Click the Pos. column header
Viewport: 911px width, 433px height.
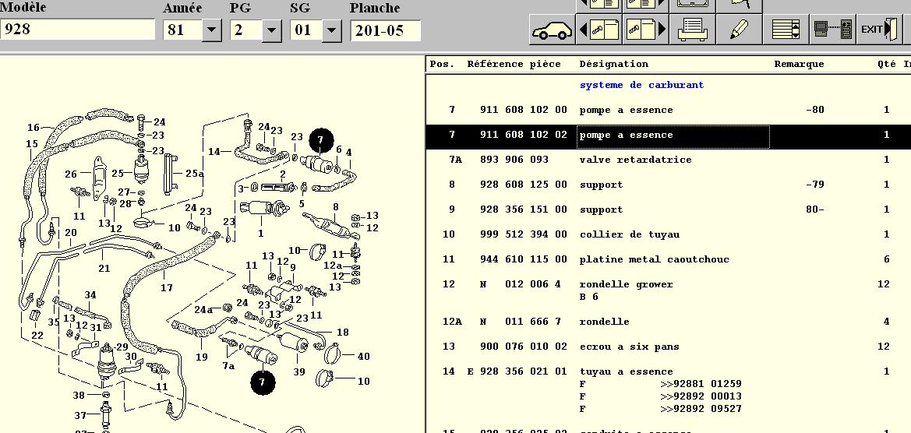(442, 64)
